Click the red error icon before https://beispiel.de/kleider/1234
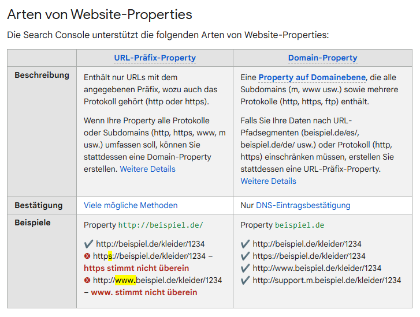This screenshot has height=317, width=420. (x=87, y=256)
